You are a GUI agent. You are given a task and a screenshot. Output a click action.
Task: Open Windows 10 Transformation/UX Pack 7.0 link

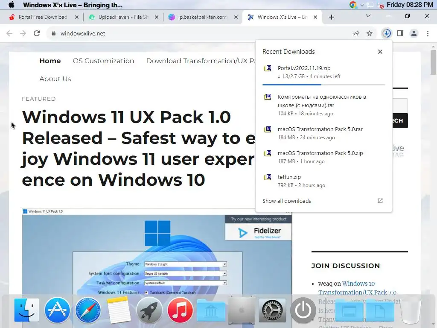click(357, 288)
